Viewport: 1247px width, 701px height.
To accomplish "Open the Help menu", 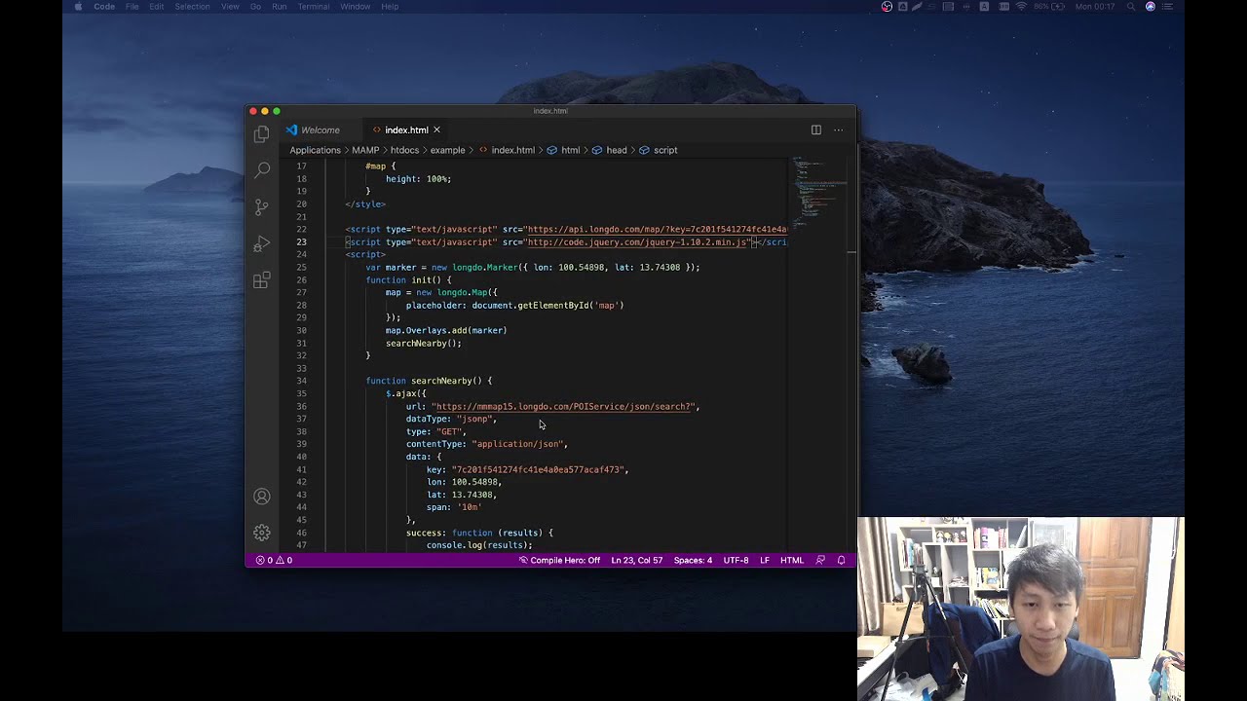I will pos(390,7).
